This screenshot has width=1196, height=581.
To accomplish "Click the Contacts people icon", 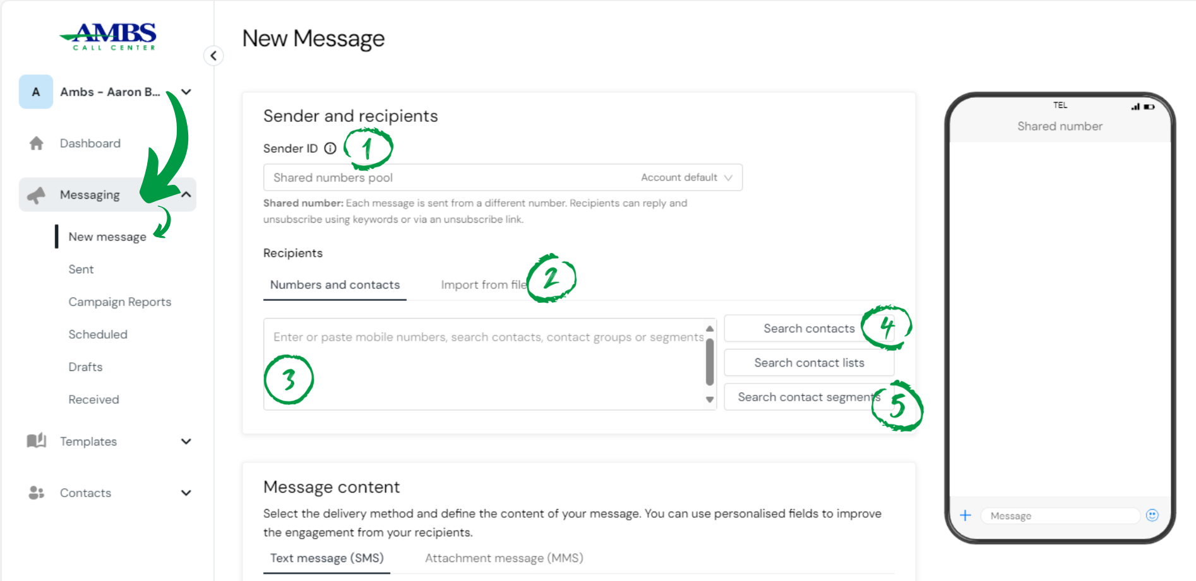I will (x=37, y=493).
